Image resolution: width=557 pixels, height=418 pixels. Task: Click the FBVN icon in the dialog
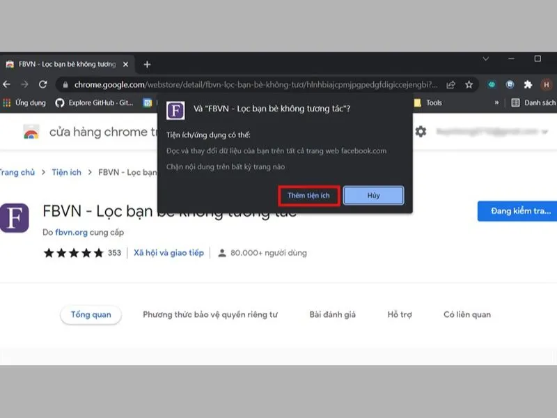coord(175,110)
